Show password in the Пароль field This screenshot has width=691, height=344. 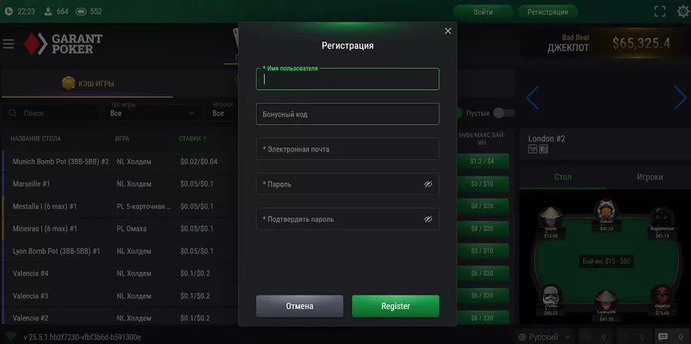coord(428,184)
